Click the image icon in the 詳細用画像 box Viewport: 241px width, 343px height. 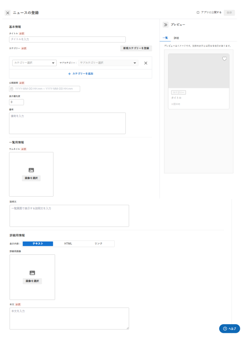[x=32, y=273]
